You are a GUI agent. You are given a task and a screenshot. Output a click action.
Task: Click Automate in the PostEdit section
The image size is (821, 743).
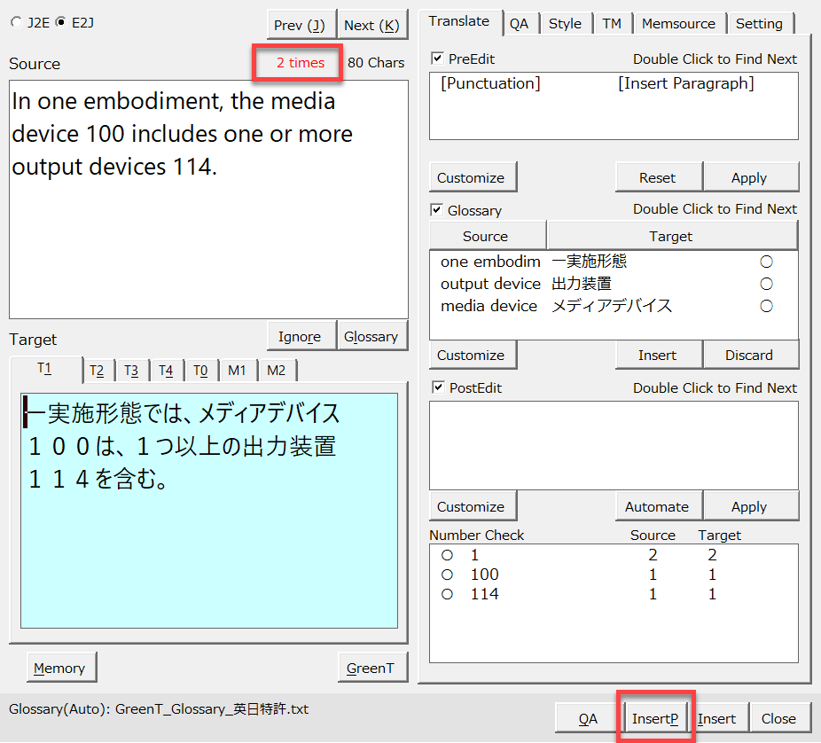(657, 506)
